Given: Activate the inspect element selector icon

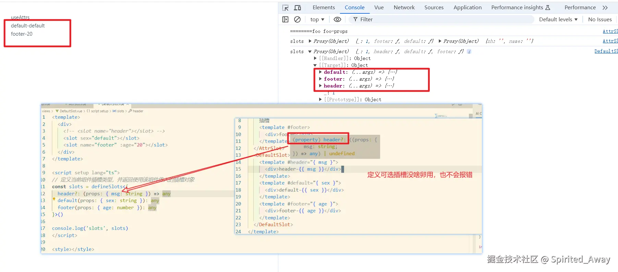Looking at the screenshot, I should [x=285, y=8].
